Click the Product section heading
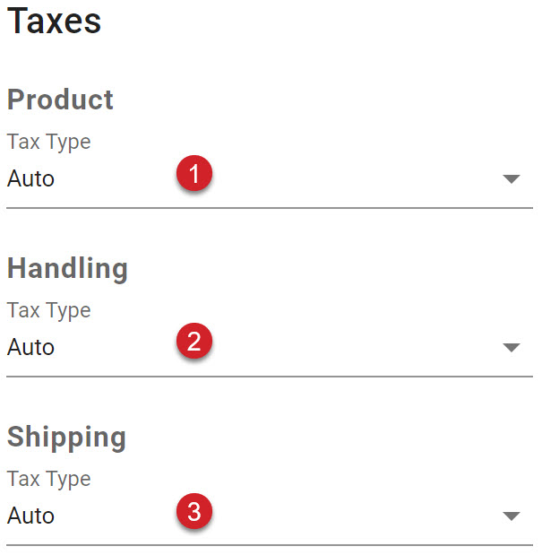542x555 pixels. tap(60, 100)
